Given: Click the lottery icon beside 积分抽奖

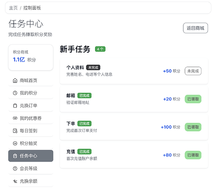Looking at the screenshot, I should click(15, 143).
